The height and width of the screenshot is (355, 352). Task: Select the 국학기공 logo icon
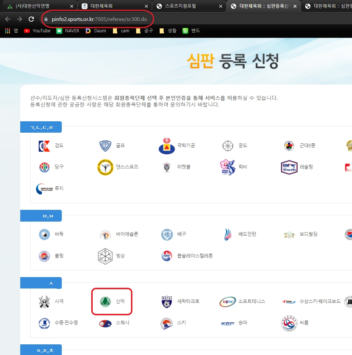click(x=167, y=146)
